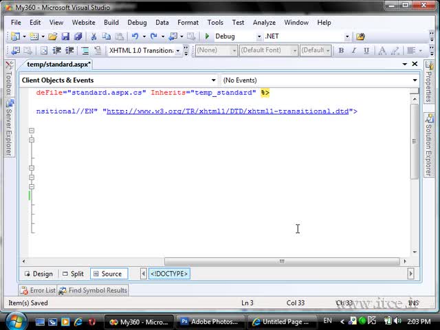The image size is (440, 330).
Task: Click the editor vertical scrollbar down arrow
Action: 415,252
